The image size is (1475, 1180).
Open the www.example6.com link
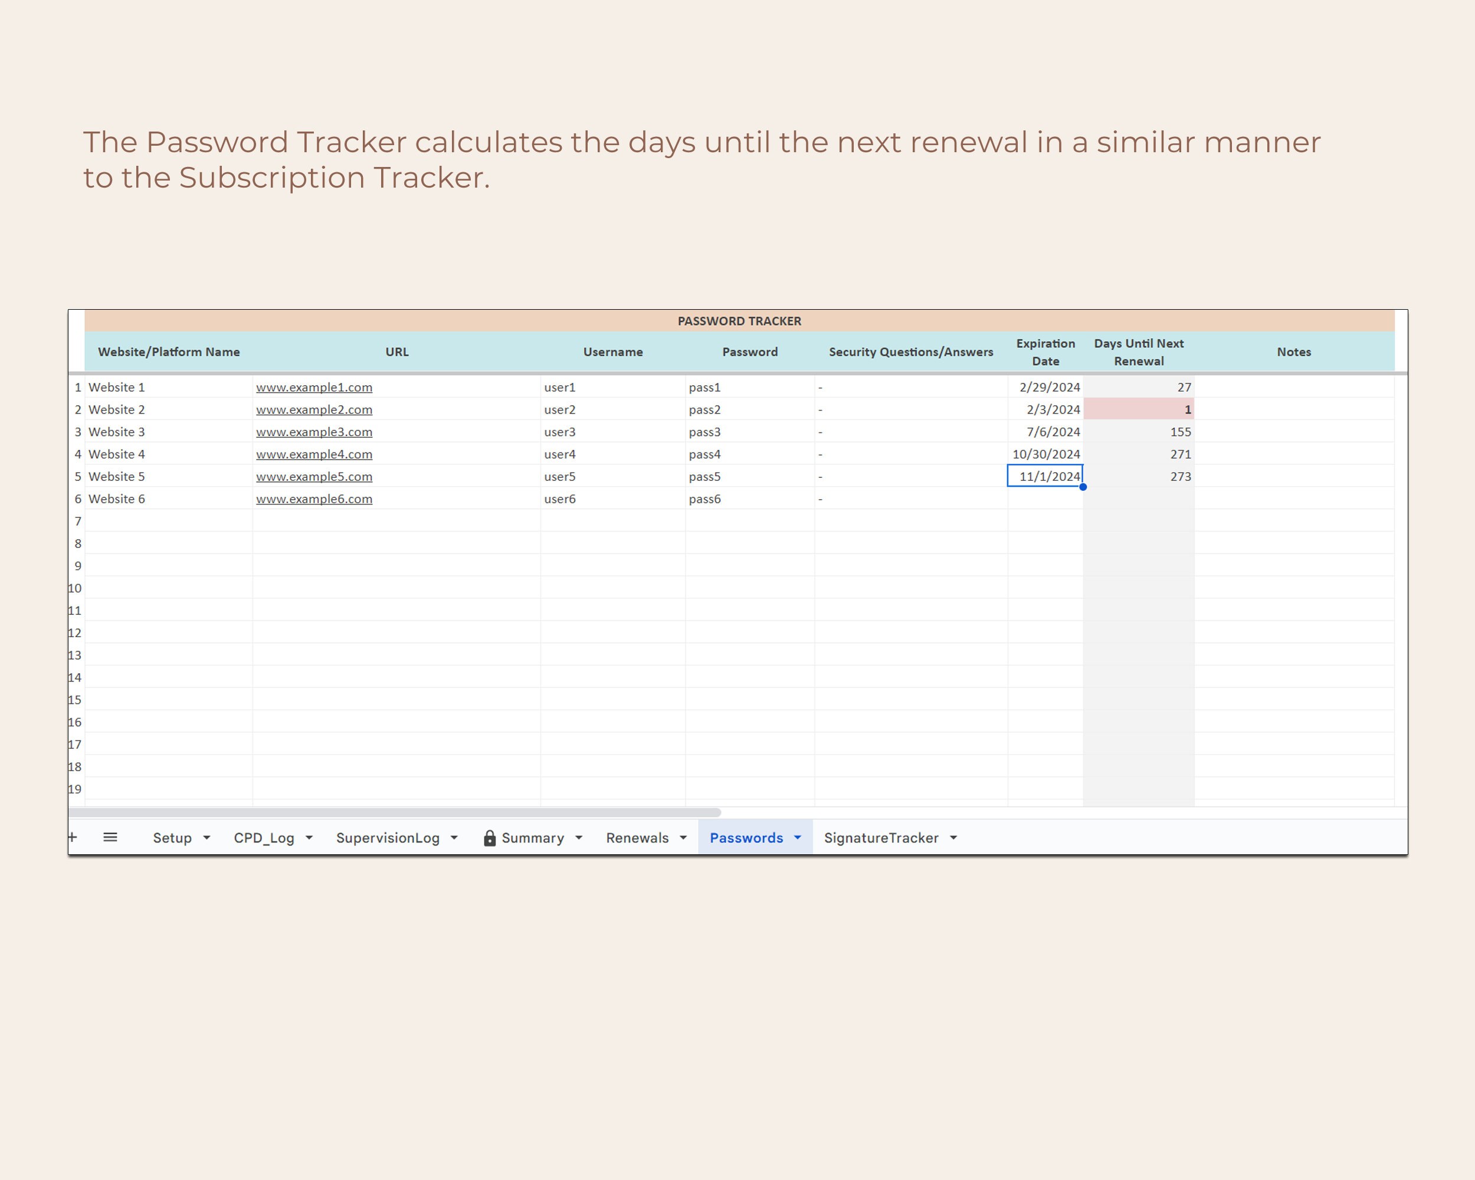tap(314, 499)
